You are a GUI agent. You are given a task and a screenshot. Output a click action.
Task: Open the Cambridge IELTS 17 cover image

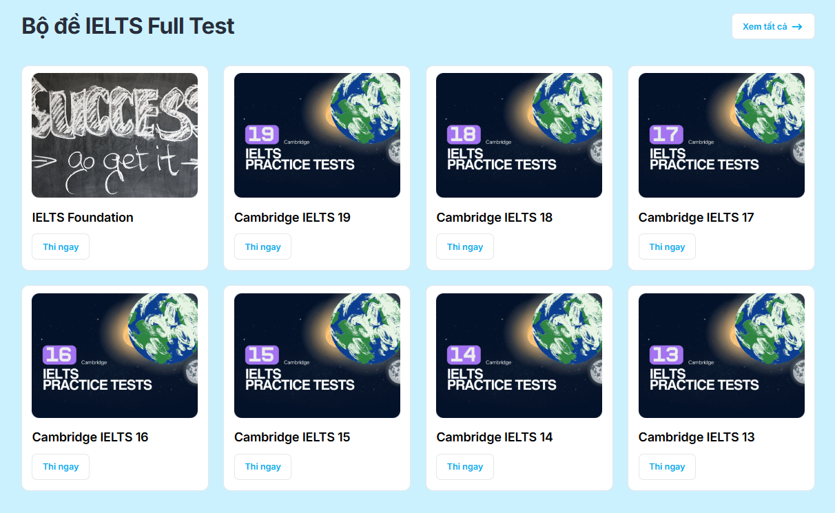coord(721,135)
